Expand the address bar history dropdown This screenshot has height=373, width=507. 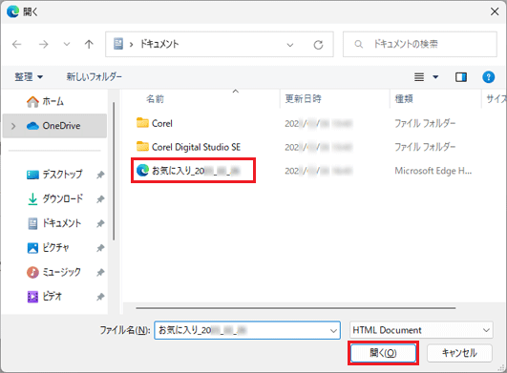pos(290,45)
